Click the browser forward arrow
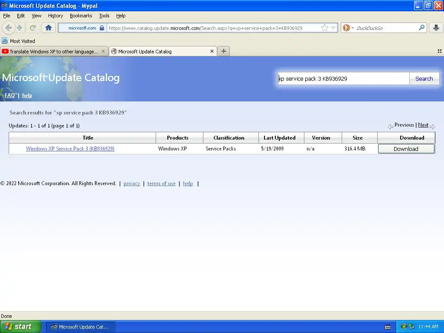Viewport: 444px width, 333px height. [20, 28]
